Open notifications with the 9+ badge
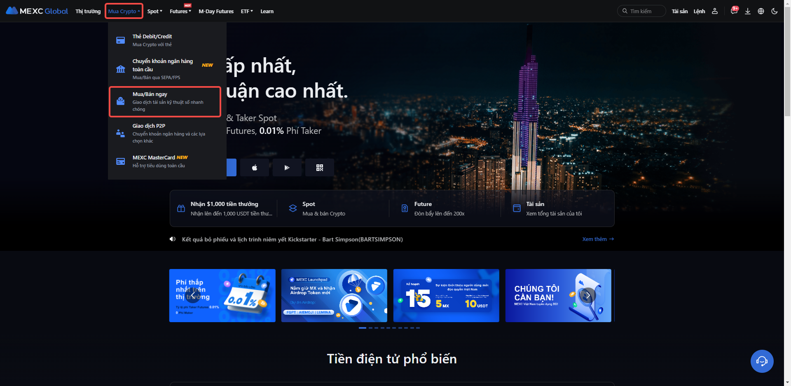Viewport: 791px width, 386px height. click(x=734, y=10)
